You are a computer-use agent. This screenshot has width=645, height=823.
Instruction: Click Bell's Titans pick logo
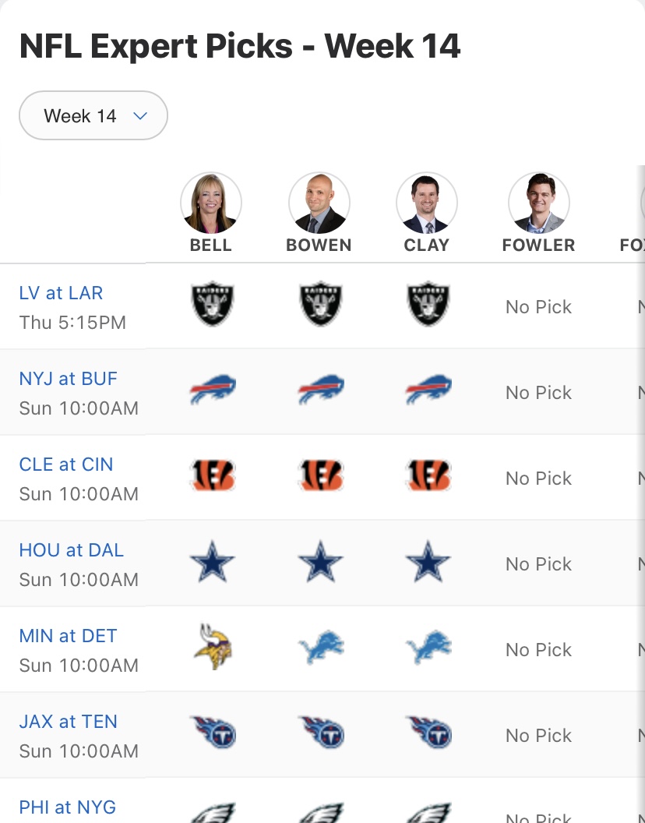213,732
